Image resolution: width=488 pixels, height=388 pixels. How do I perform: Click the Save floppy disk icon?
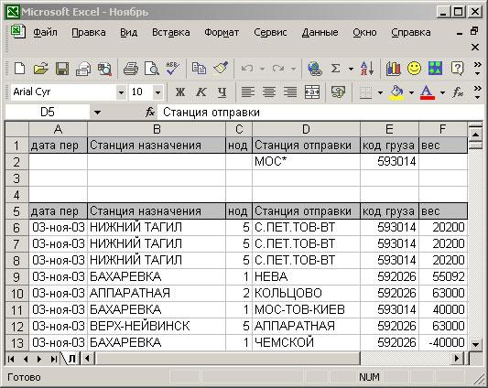pyautogui.click(x=62, y=69)
